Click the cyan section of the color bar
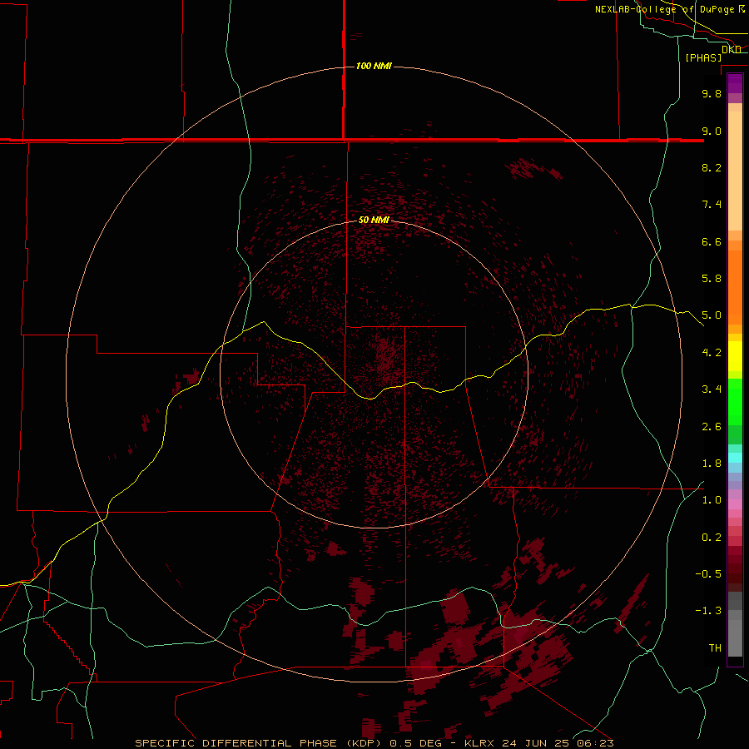This screenshot has width=749, height=749. tap(735, 458)
